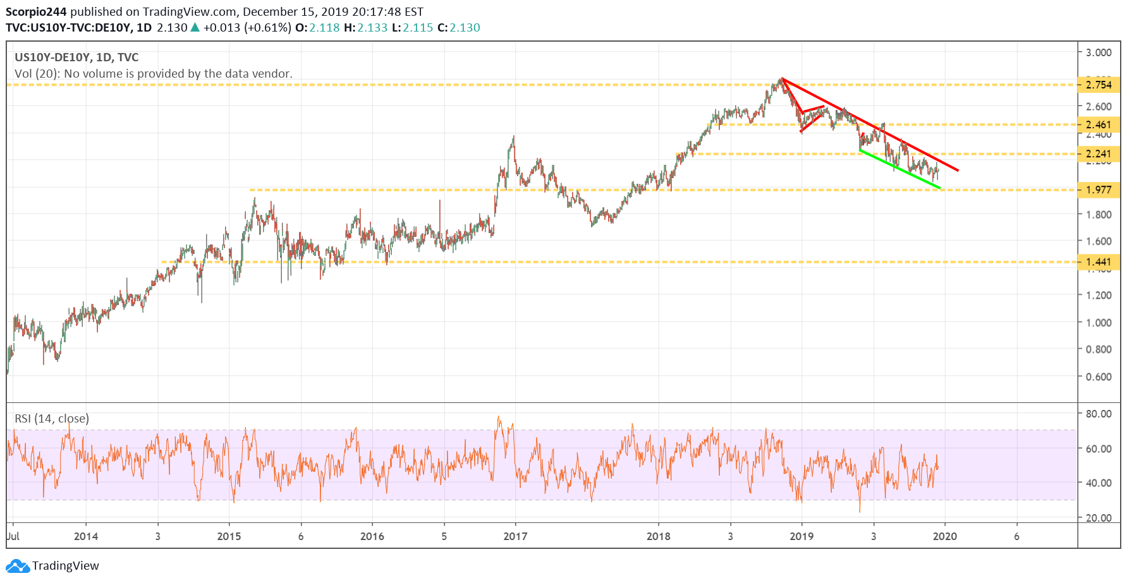Image resolution: width=1127 pixels, height=583 pixels.
Task: Click the 2018 label on time axis
Action: click(x=659, y=536)
